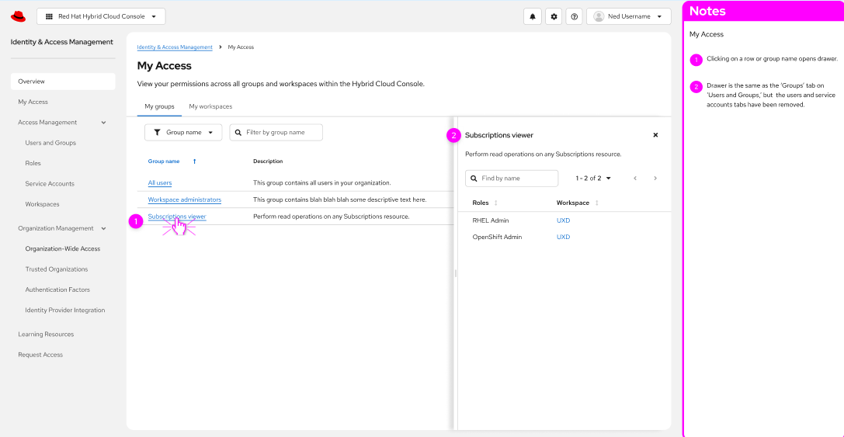Go to previous page of roles
The height and width of the screenshot is (437, 844).
pos(635,179)
